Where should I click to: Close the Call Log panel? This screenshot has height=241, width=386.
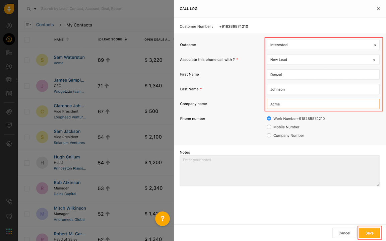(378, 9)
